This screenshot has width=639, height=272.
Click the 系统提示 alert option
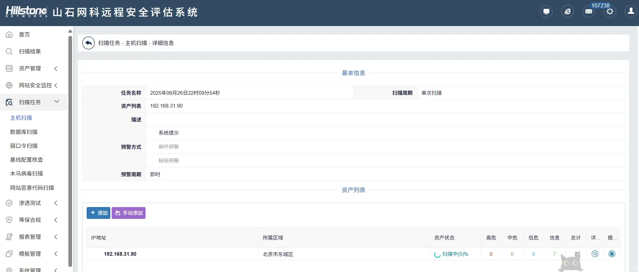pyautogui.click(x=169, y=133)
